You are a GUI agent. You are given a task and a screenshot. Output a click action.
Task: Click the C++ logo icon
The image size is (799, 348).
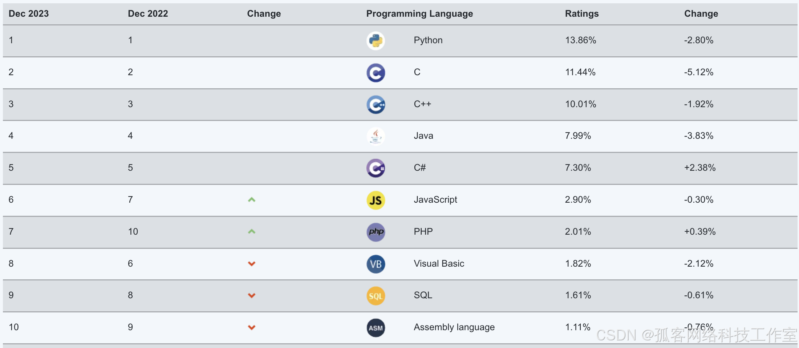(x=376, y=105)
